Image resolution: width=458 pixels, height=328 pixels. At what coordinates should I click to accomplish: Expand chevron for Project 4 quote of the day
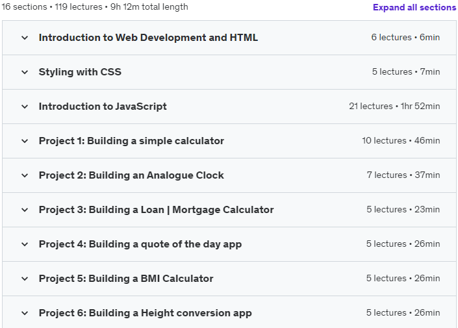pyautogui.click(x=25, y=244)
